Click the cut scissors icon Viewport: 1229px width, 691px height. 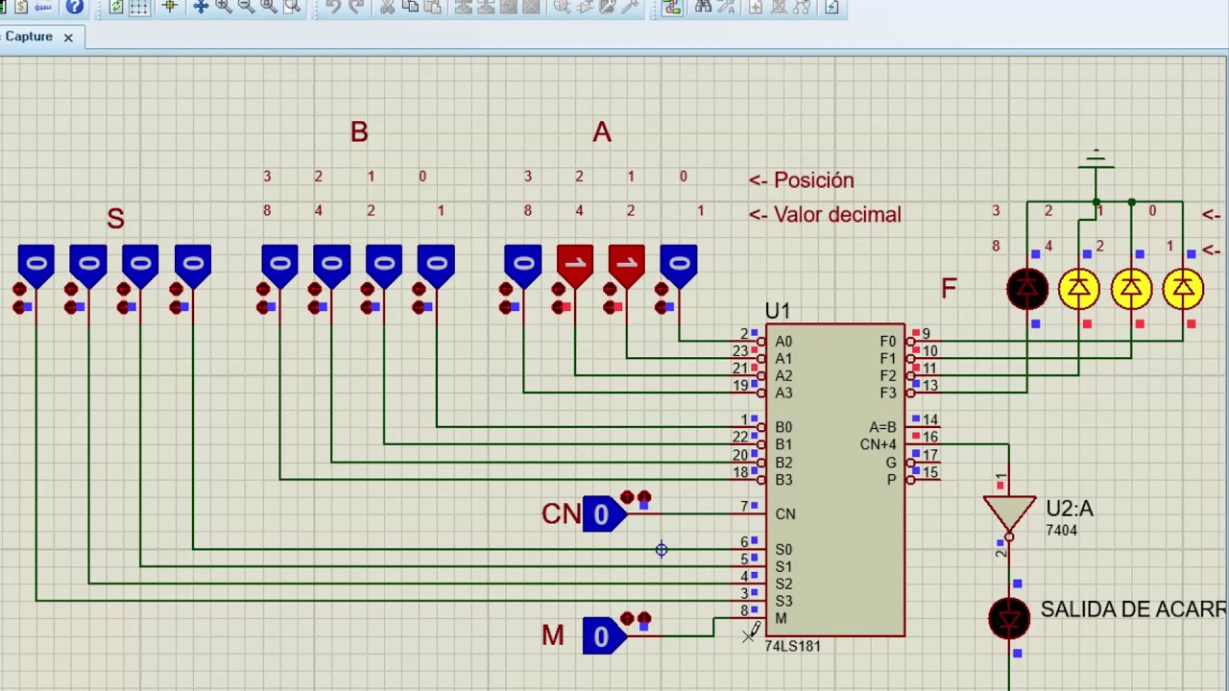(386, 7)
